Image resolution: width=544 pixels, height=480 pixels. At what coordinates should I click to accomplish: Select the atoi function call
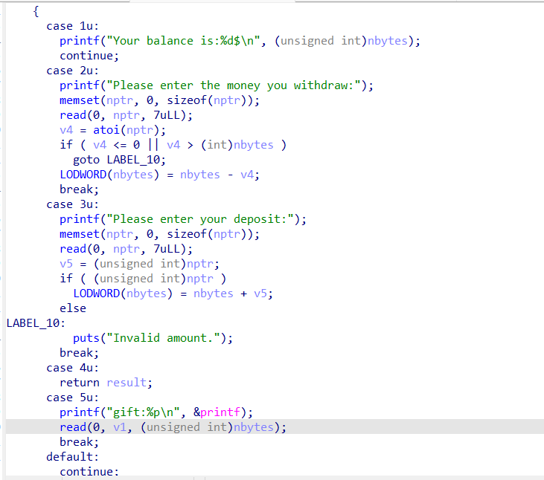pos(105,130)
